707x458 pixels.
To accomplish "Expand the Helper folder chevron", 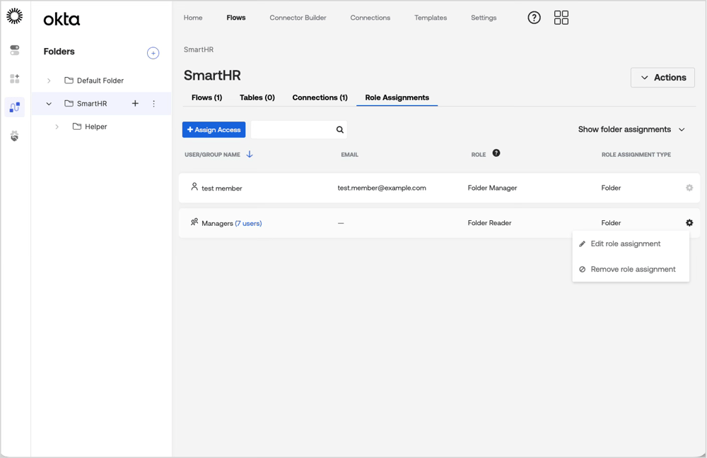I will click(x=57, y=127).
